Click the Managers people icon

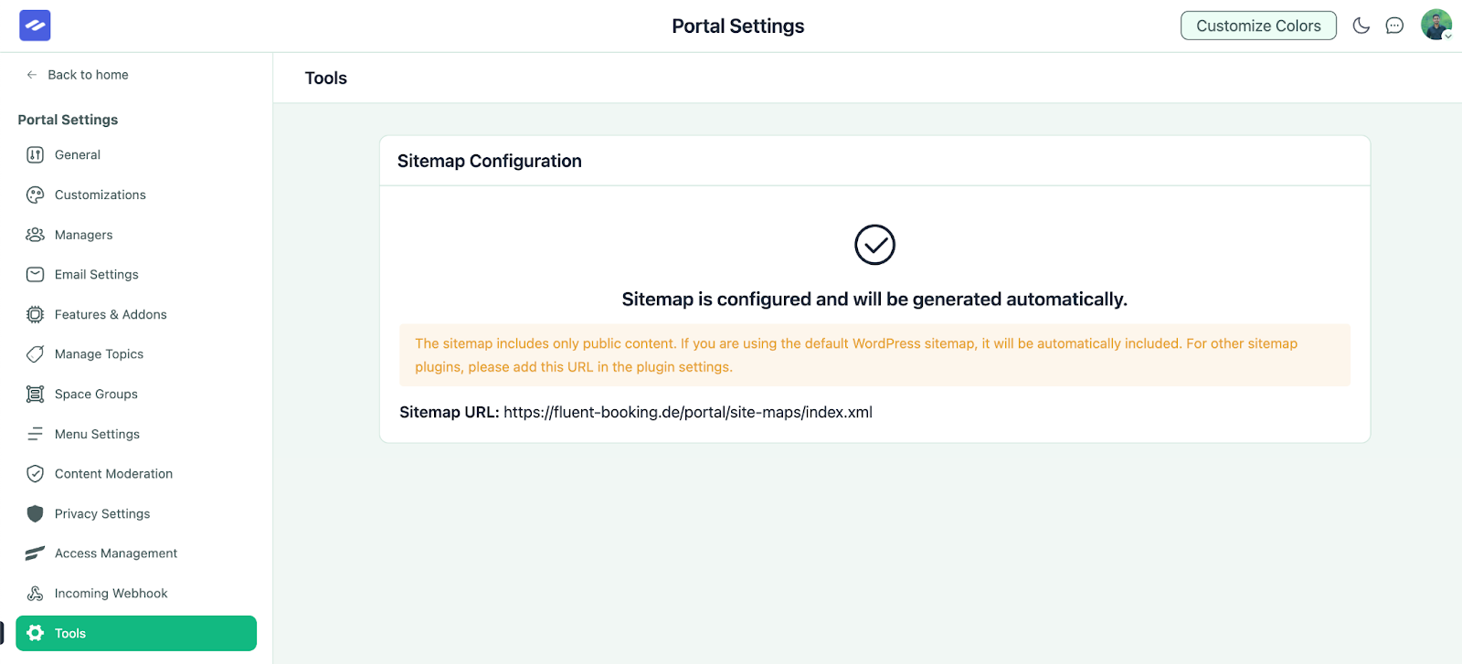point(35,235)
